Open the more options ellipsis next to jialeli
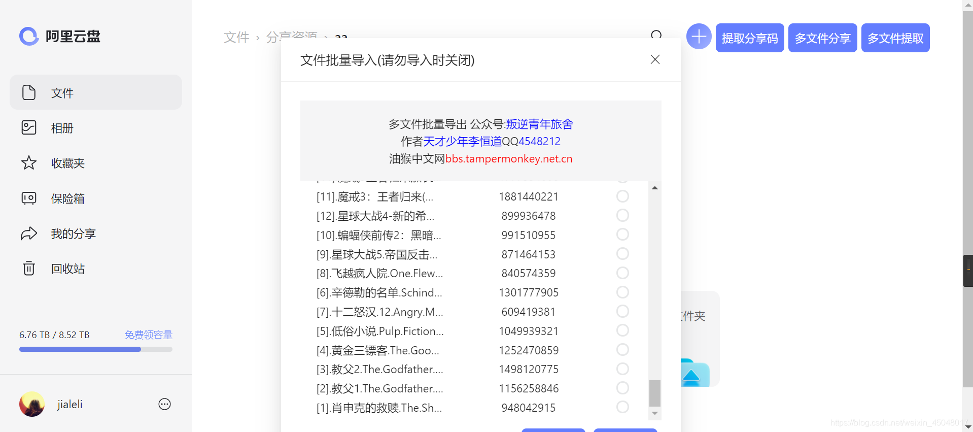 [164, 404]
